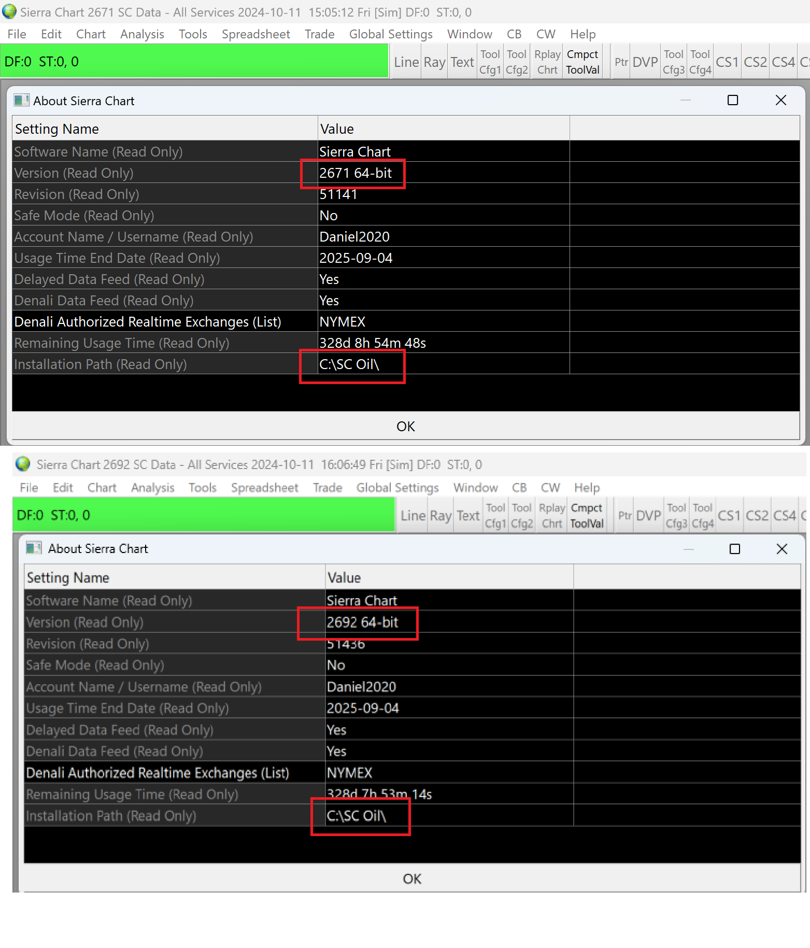The image size is (810, 948).
Task: Open Edit menu in Sierra Chart 2671 window
Action: tap(51, 34)
